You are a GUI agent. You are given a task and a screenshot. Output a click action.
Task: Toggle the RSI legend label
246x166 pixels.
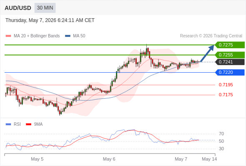click(17, 124)
